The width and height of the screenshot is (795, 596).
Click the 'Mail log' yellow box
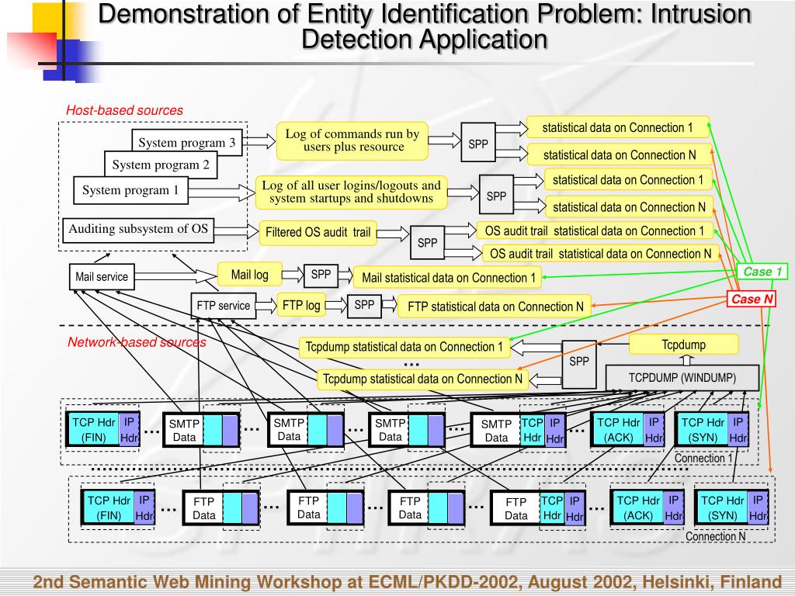(x=249, y=275)
